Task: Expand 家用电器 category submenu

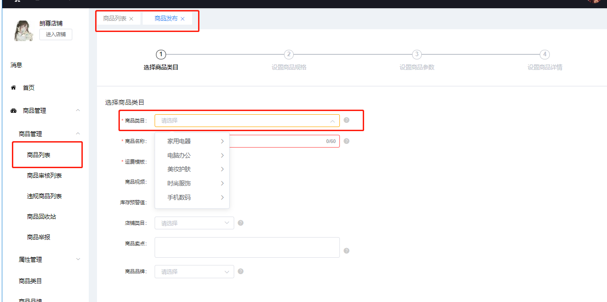Action: pos(192,142)
